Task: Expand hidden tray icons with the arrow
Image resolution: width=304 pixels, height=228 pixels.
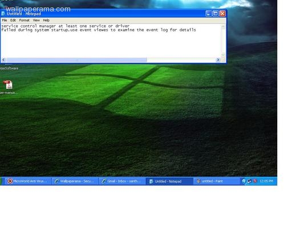Action: (244, 181)
